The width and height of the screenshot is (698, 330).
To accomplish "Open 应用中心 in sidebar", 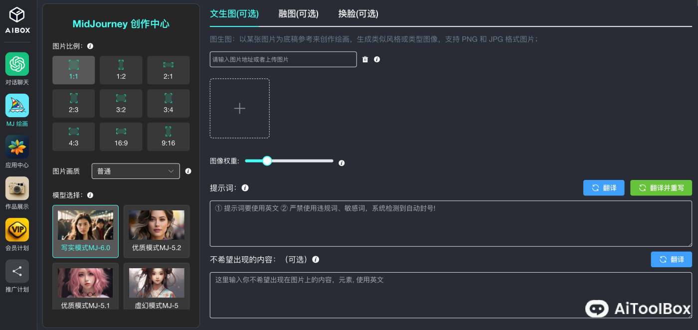I will point(17,152).
